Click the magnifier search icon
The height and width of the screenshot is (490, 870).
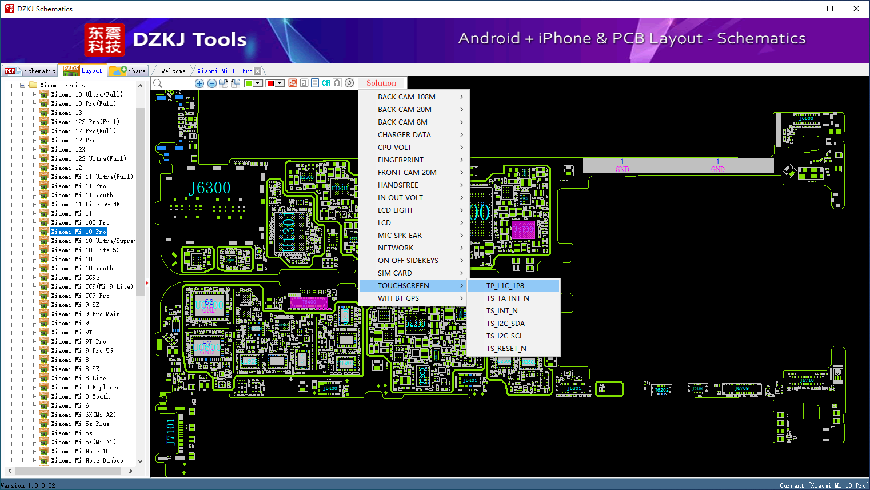point(158,83)
